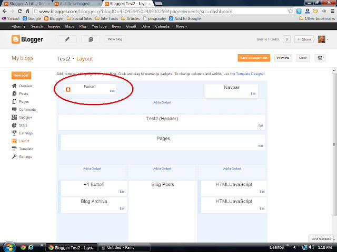Add a Gadget below Favicon row
The image size is (337, 252).
point(162,102)
